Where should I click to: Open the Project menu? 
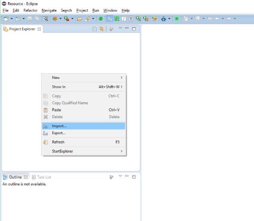pyautogui.click(x=82, y=10)
